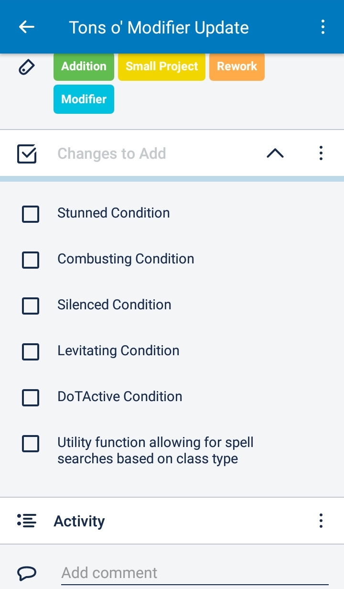Open the card overflow menu in header
Image resolution: width=344 pixels, height=589 pixels.
point(323,27)
